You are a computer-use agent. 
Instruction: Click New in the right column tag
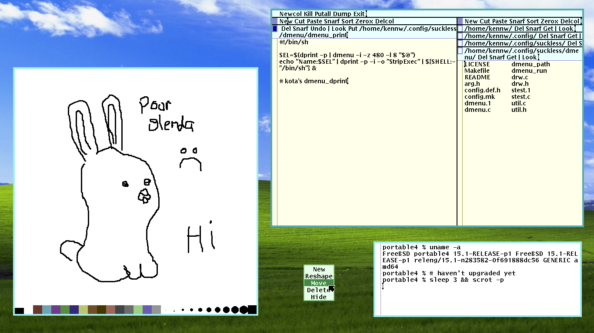471,21
